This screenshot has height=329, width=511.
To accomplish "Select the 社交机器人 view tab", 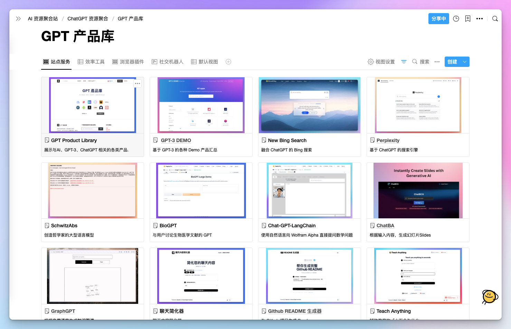I will tap(168, 62).
